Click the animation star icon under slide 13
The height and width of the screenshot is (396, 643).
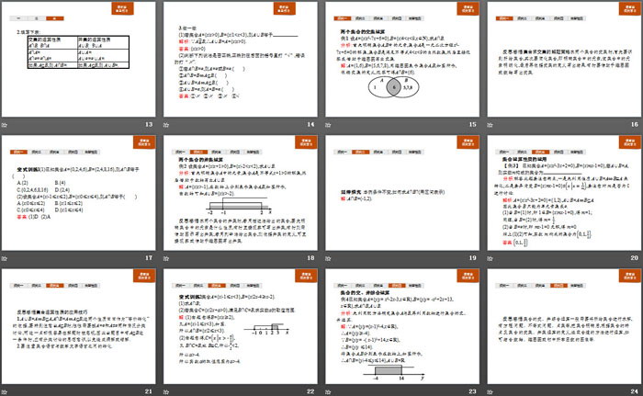(x=7, y=124)
